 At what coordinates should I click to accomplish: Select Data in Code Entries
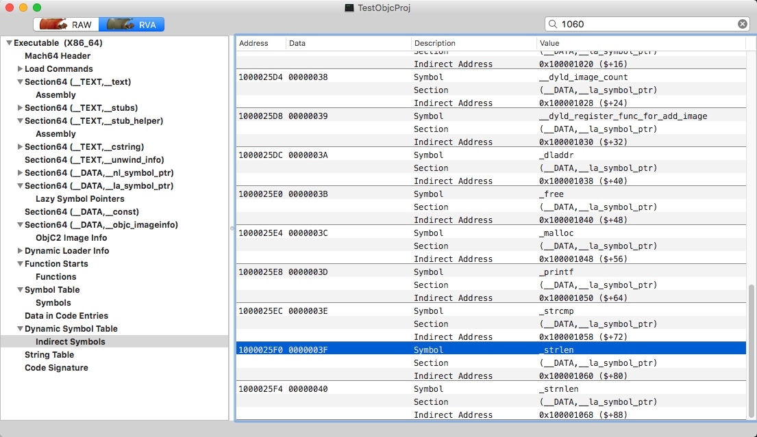pyautogui.click(x=66, y=316)
